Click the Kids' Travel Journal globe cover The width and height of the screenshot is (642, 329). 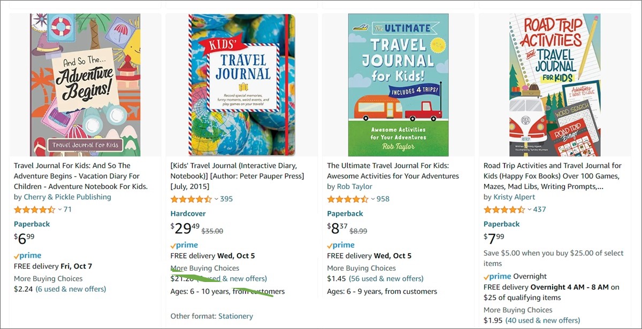(x=242, y=85)
